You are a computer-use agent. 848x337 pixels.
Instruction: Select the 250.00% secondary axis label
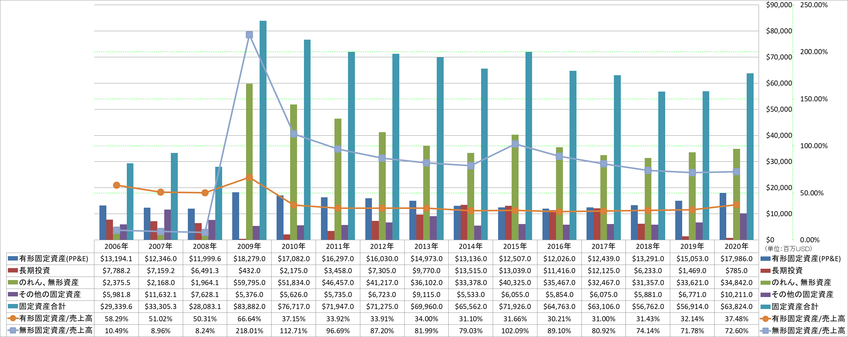click(814, 5)
